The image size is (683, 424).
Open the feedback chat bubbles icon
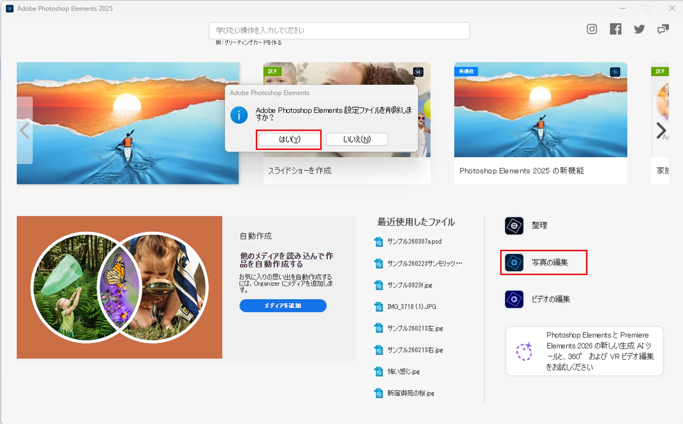(663, 29)
